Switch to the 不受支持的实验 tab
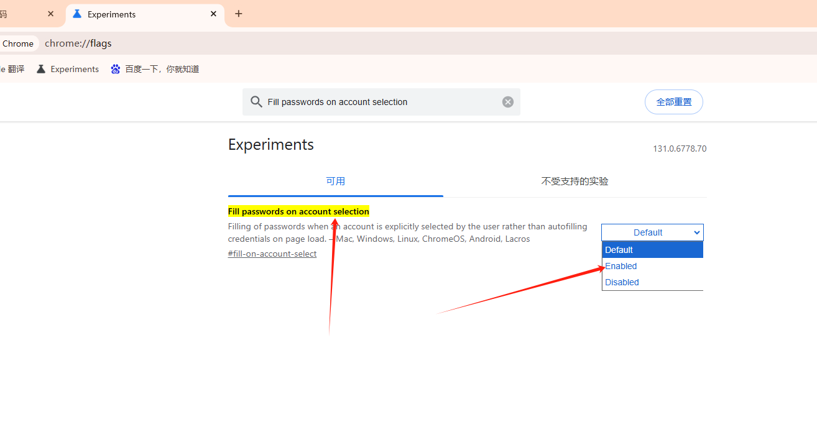 tap(575, 181)
